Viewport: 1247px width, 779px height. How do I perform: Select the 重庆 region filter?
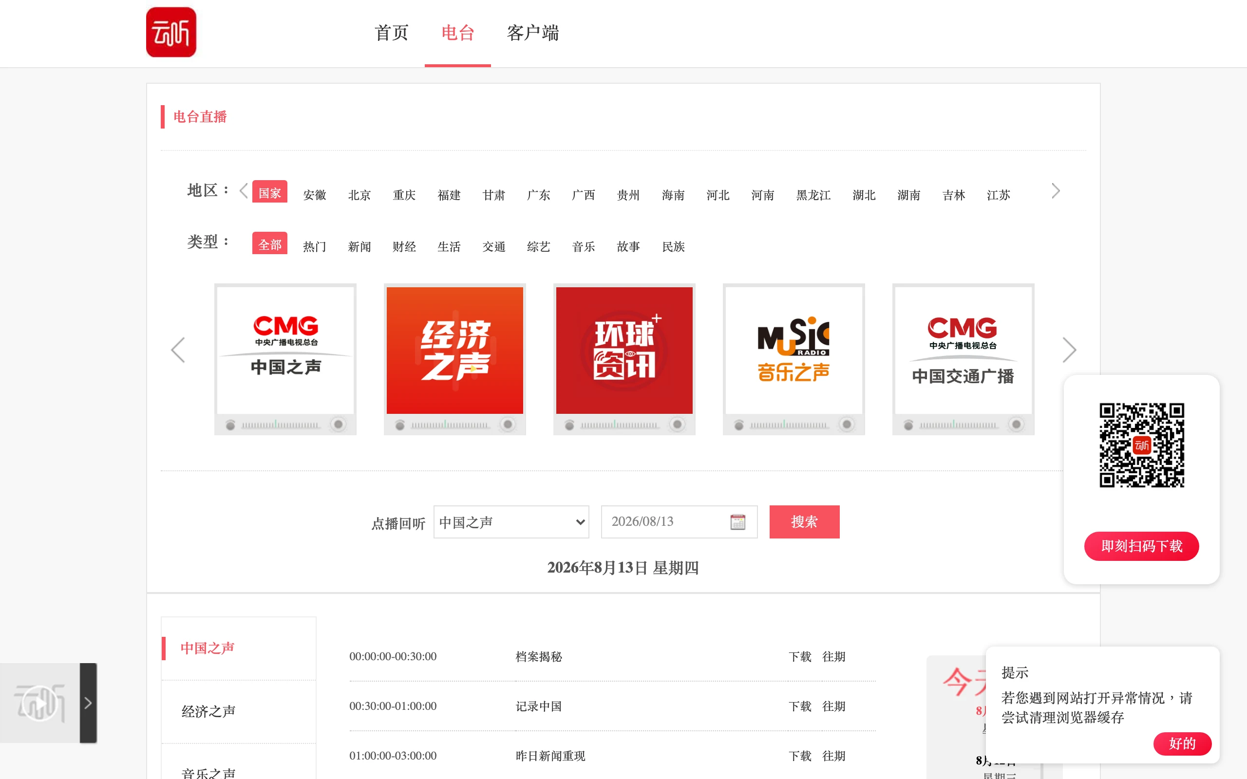[404, 195]
